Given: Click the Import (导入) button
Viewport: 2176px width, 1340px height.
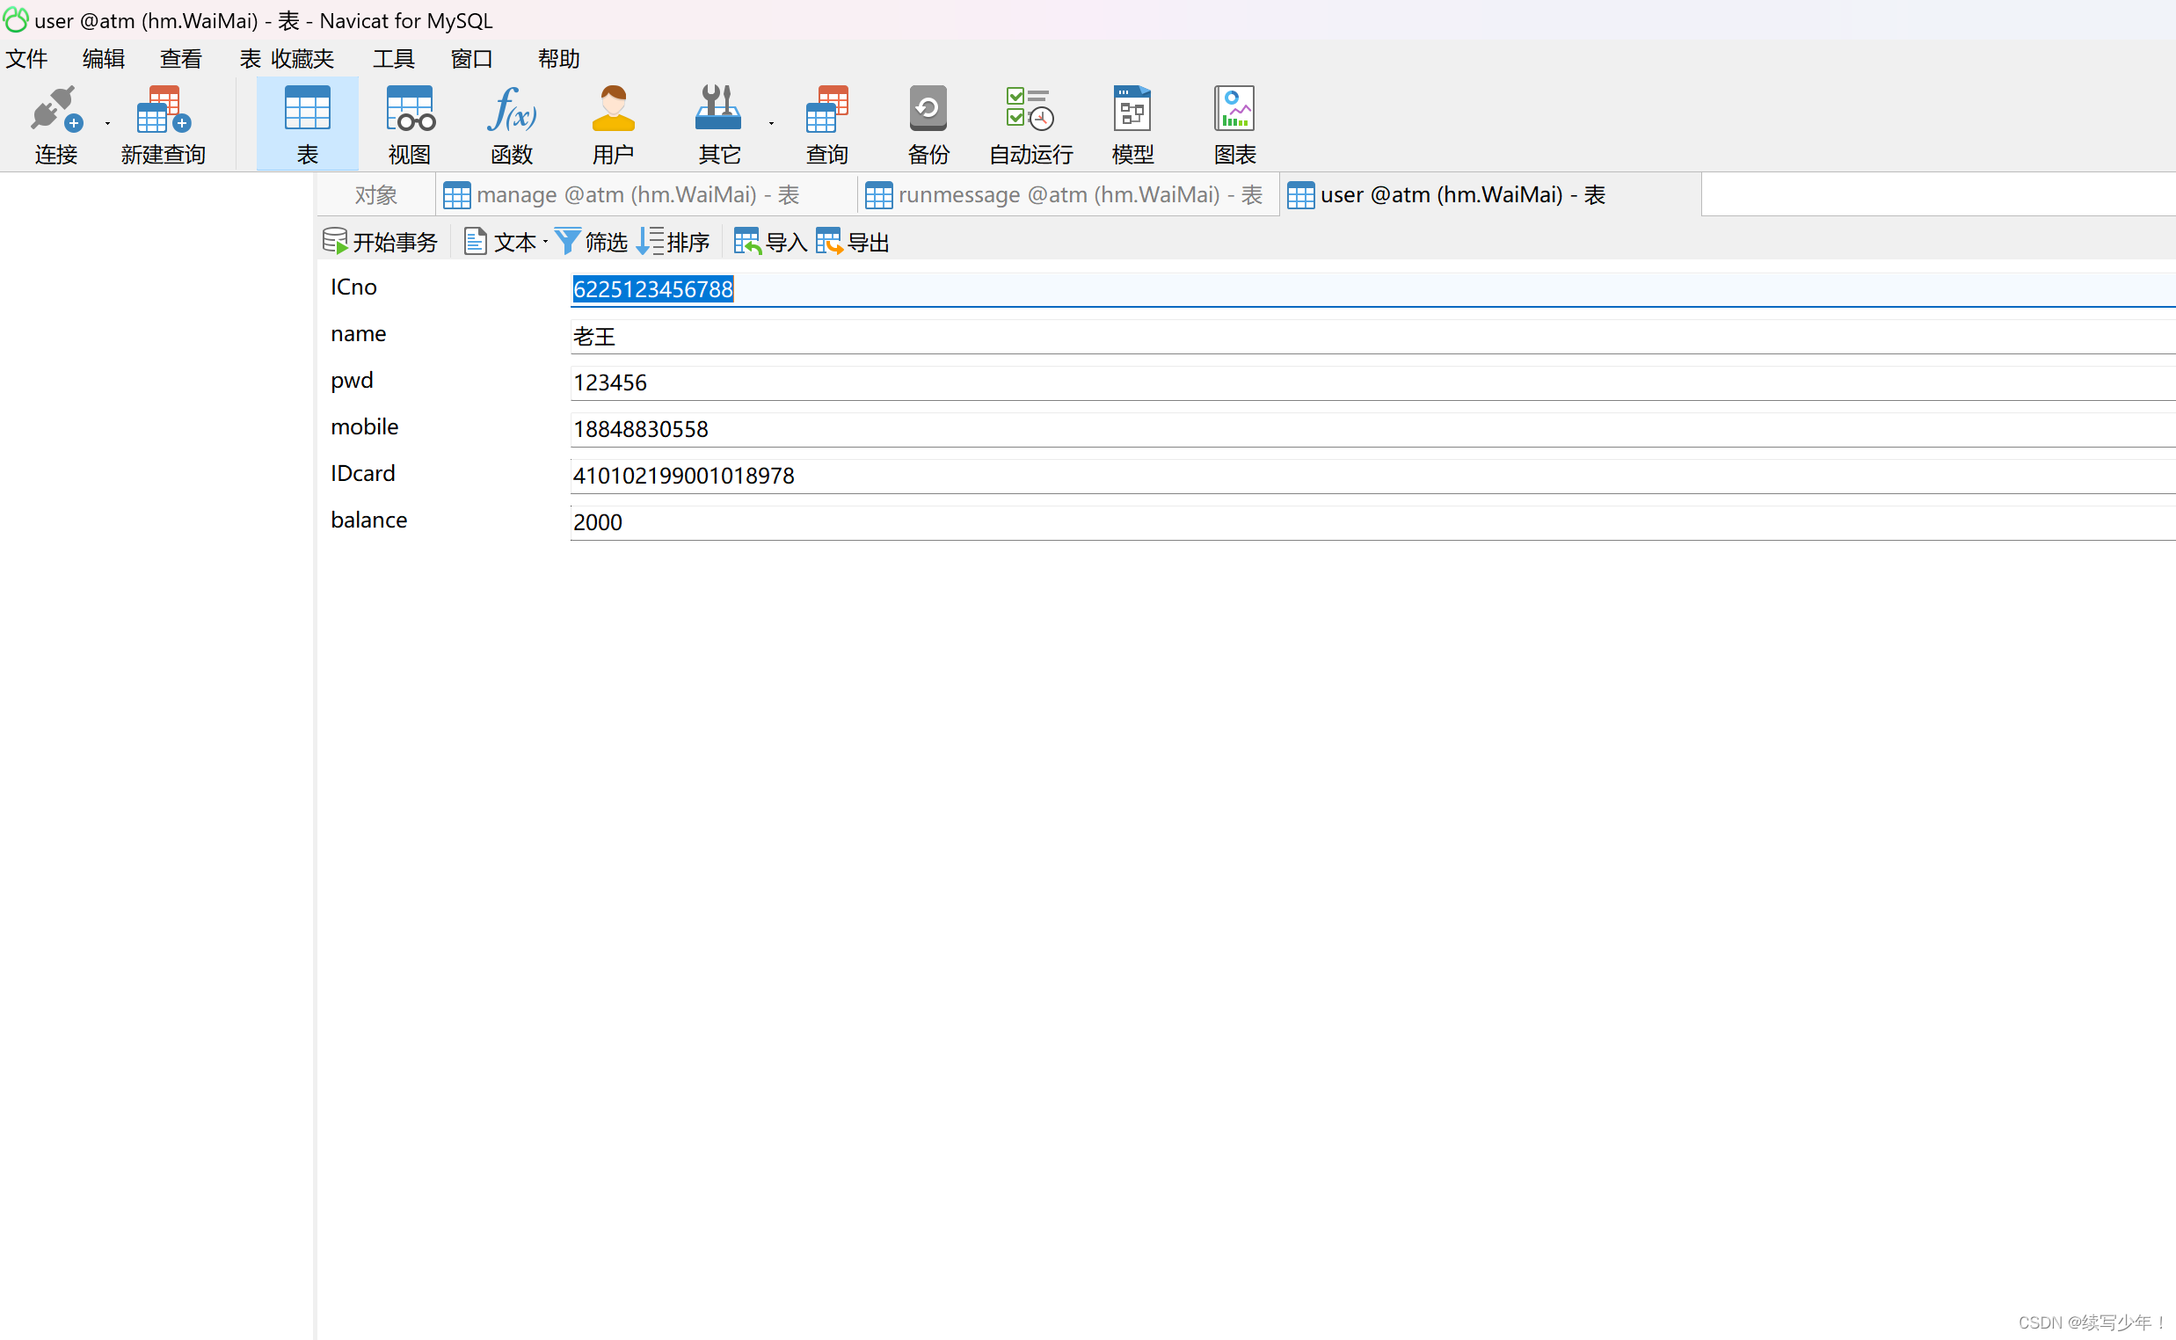Looking at the screenshot, I should pos(770,241).
